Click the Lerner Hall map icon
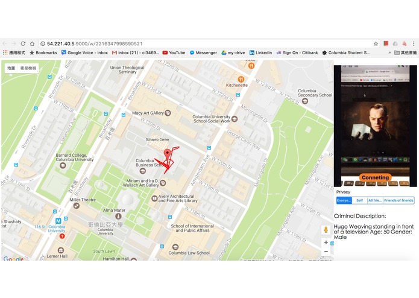This screenshot has width=419, height=298. (61, 250)
